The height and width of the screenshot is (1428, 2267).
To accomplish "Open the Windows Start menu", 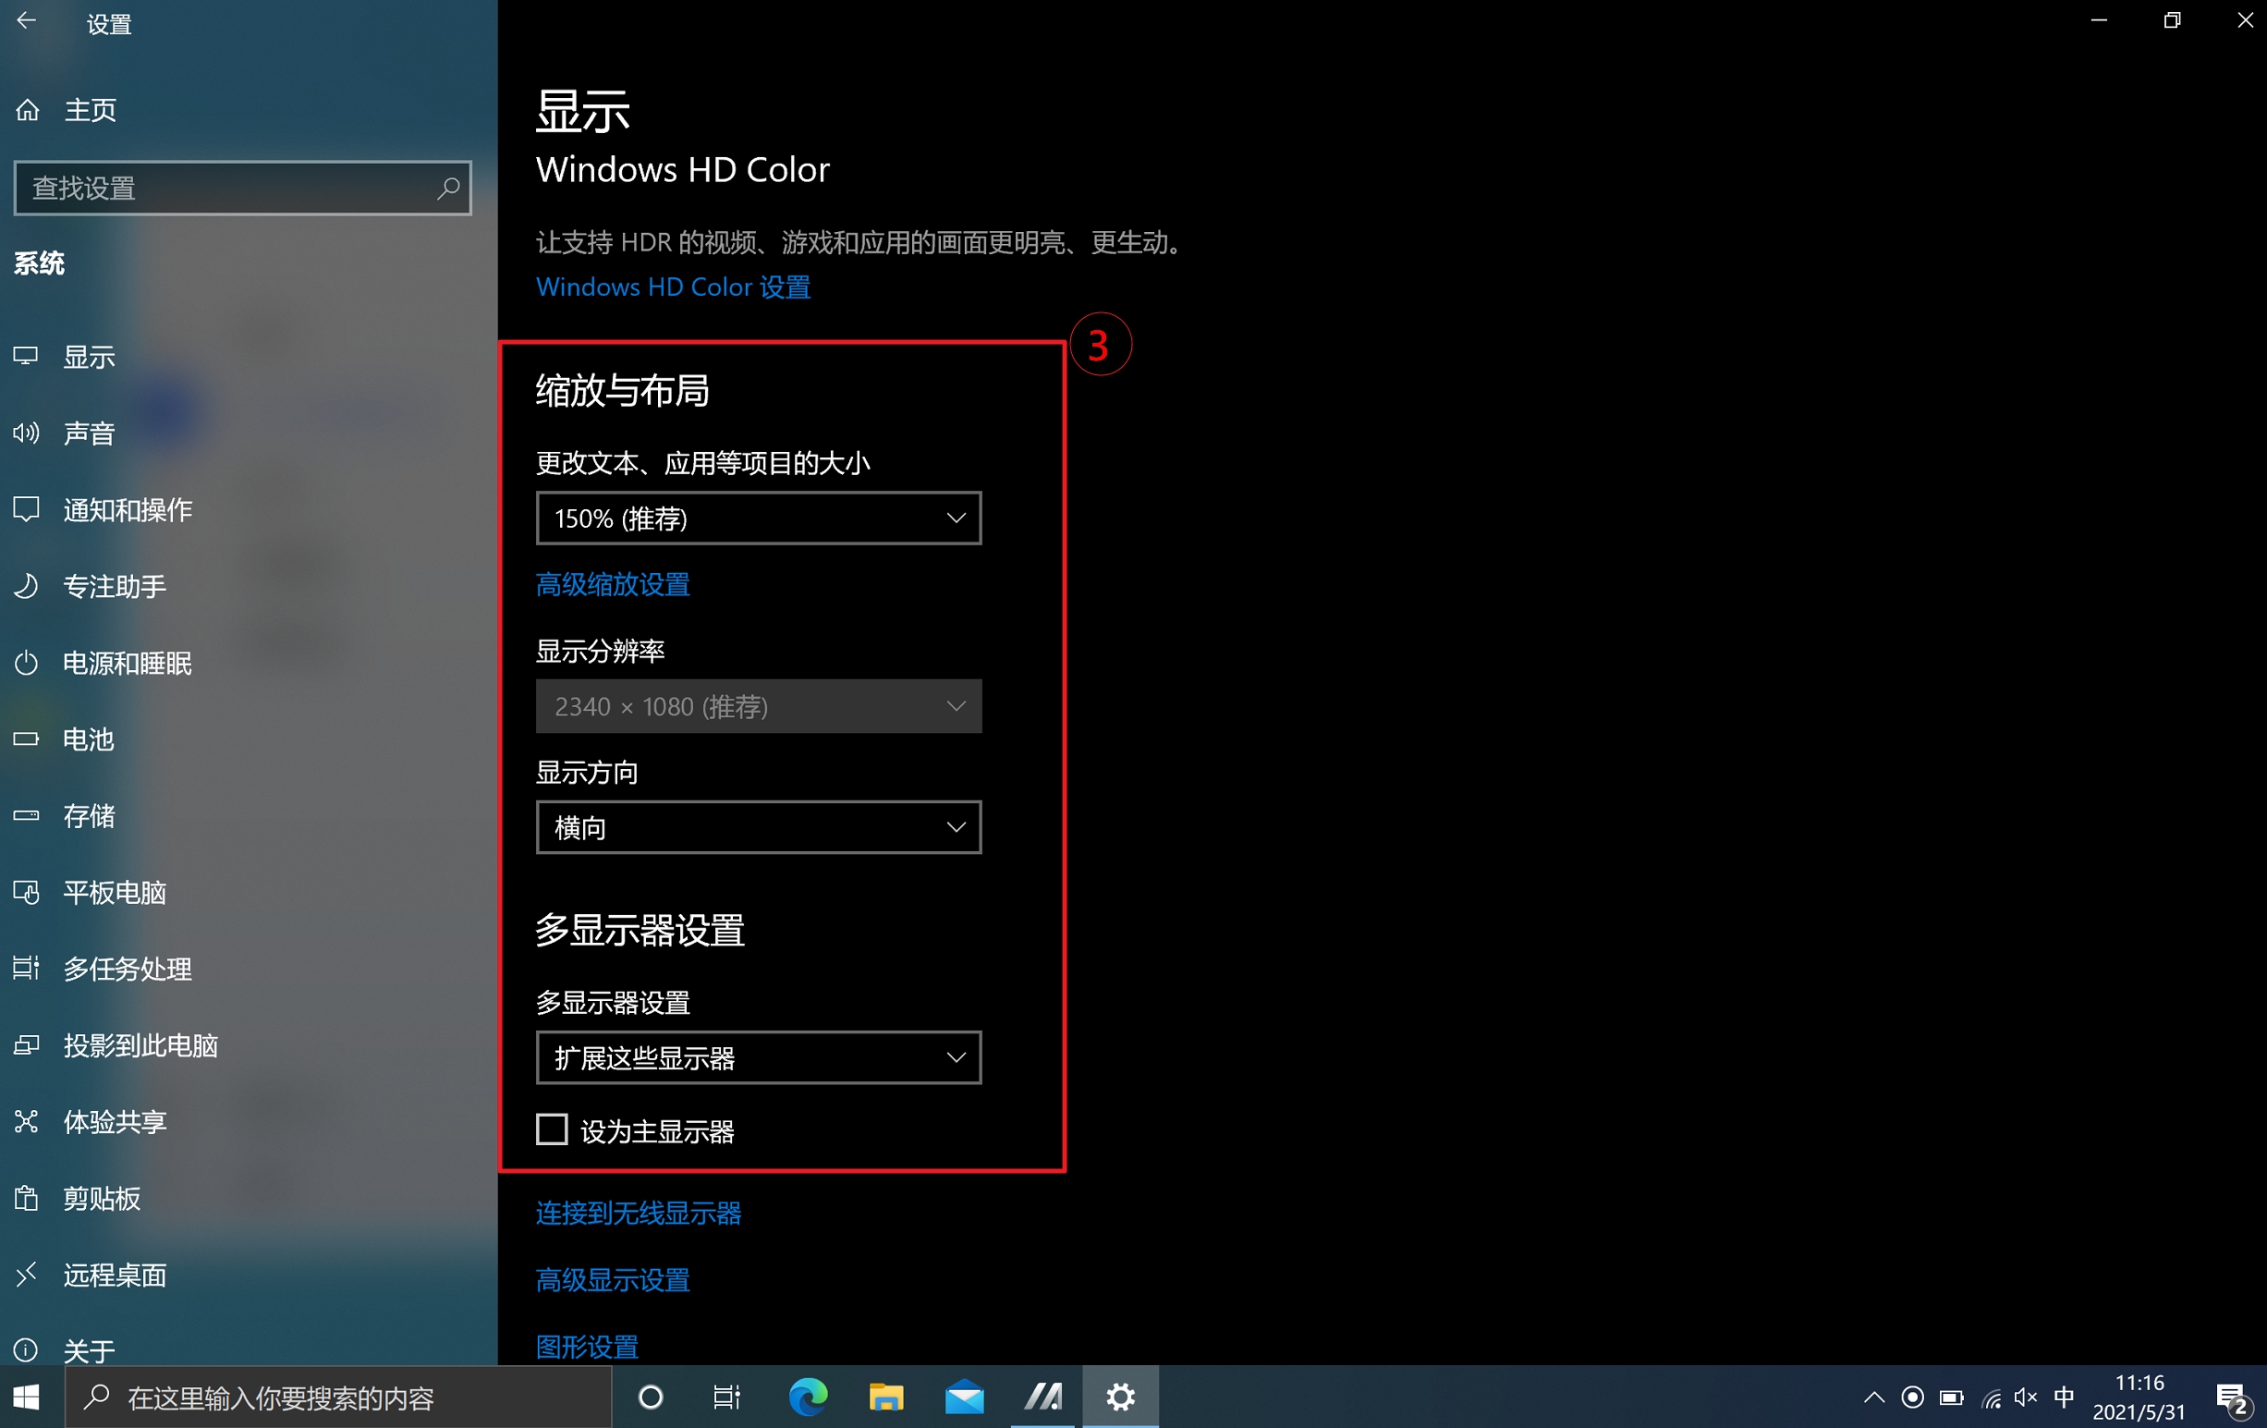I will click(x=27, y=1397).
